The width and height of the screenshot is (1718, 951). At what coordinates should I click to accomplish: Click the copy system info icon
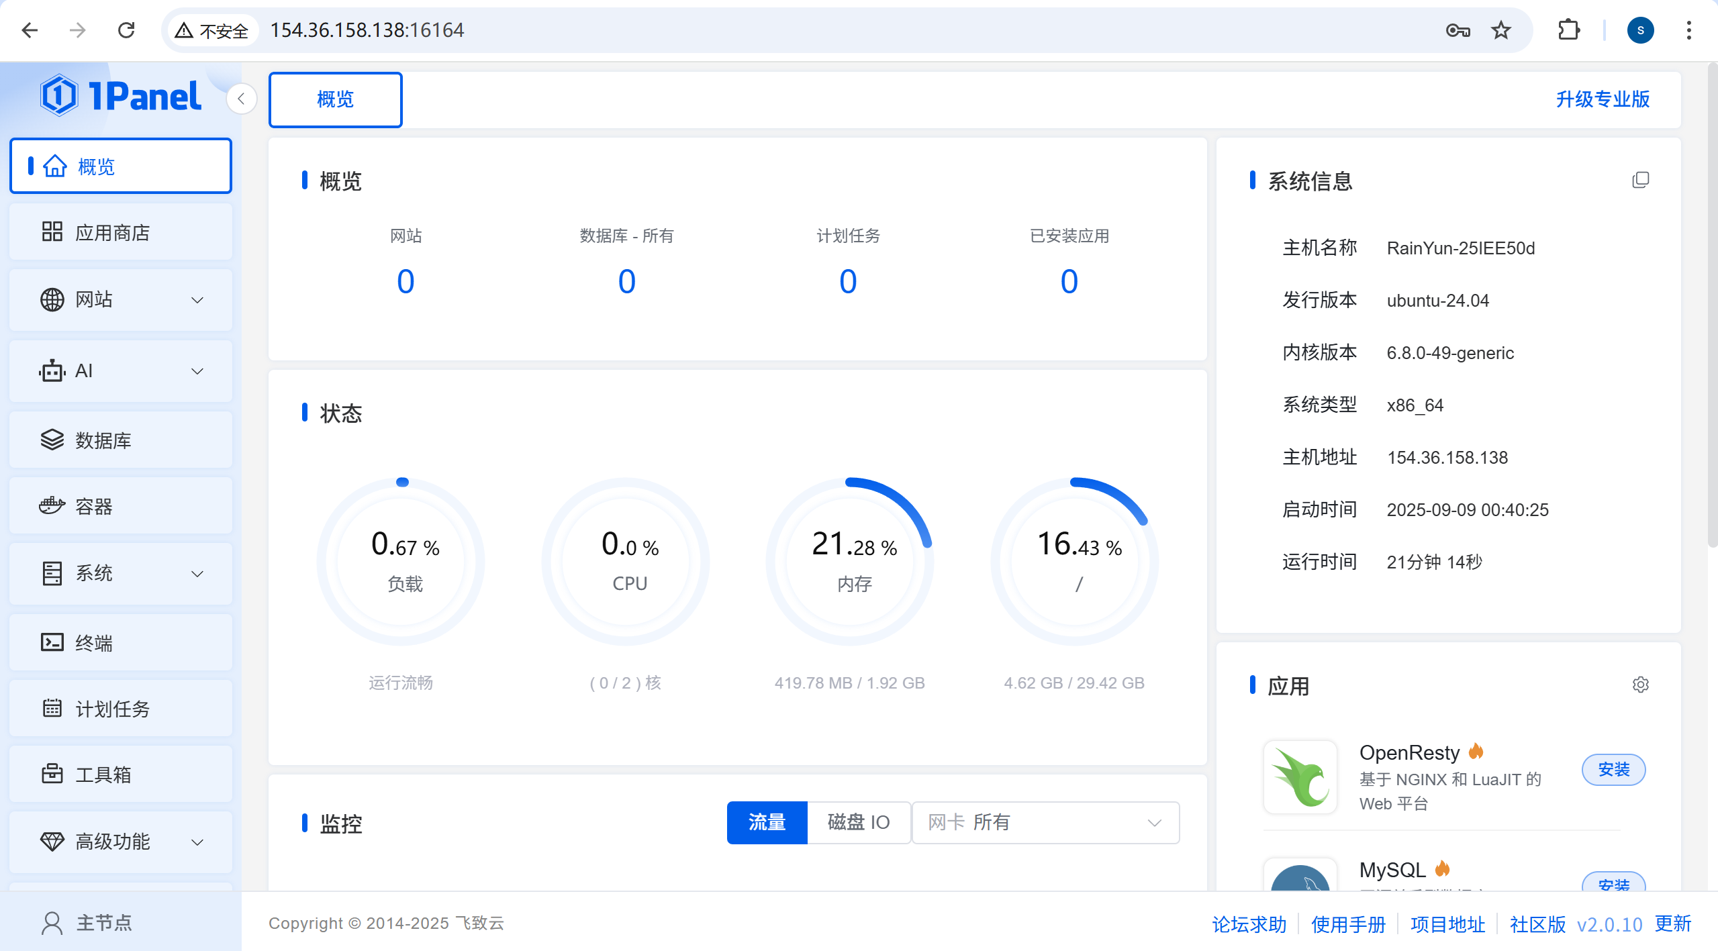point(1640,180)
